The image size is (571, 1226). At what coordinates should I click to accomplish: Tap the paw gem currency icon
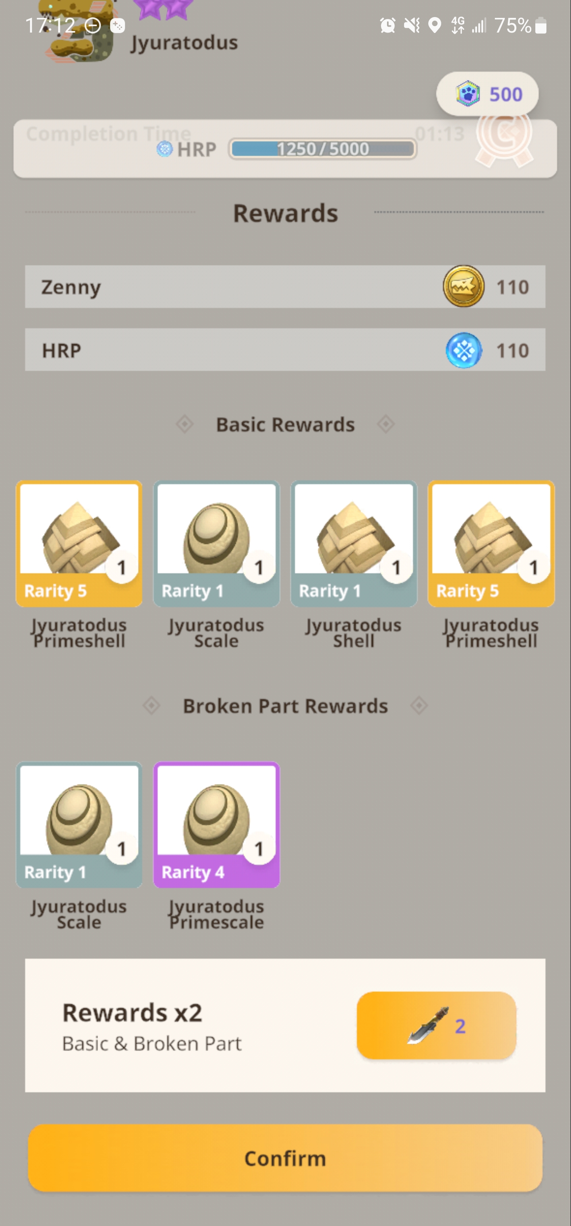468,94
